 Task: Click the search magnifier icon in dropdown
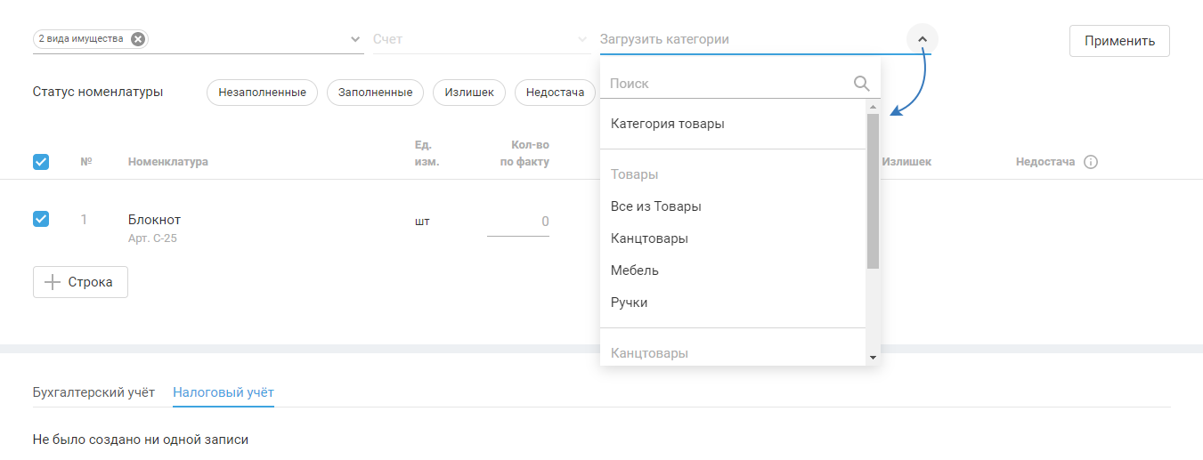click(861, 84)
